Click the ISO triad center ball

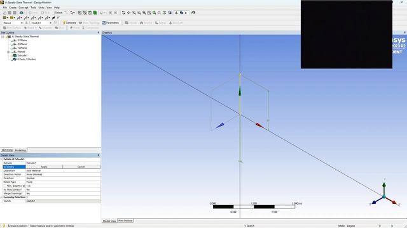384,197
